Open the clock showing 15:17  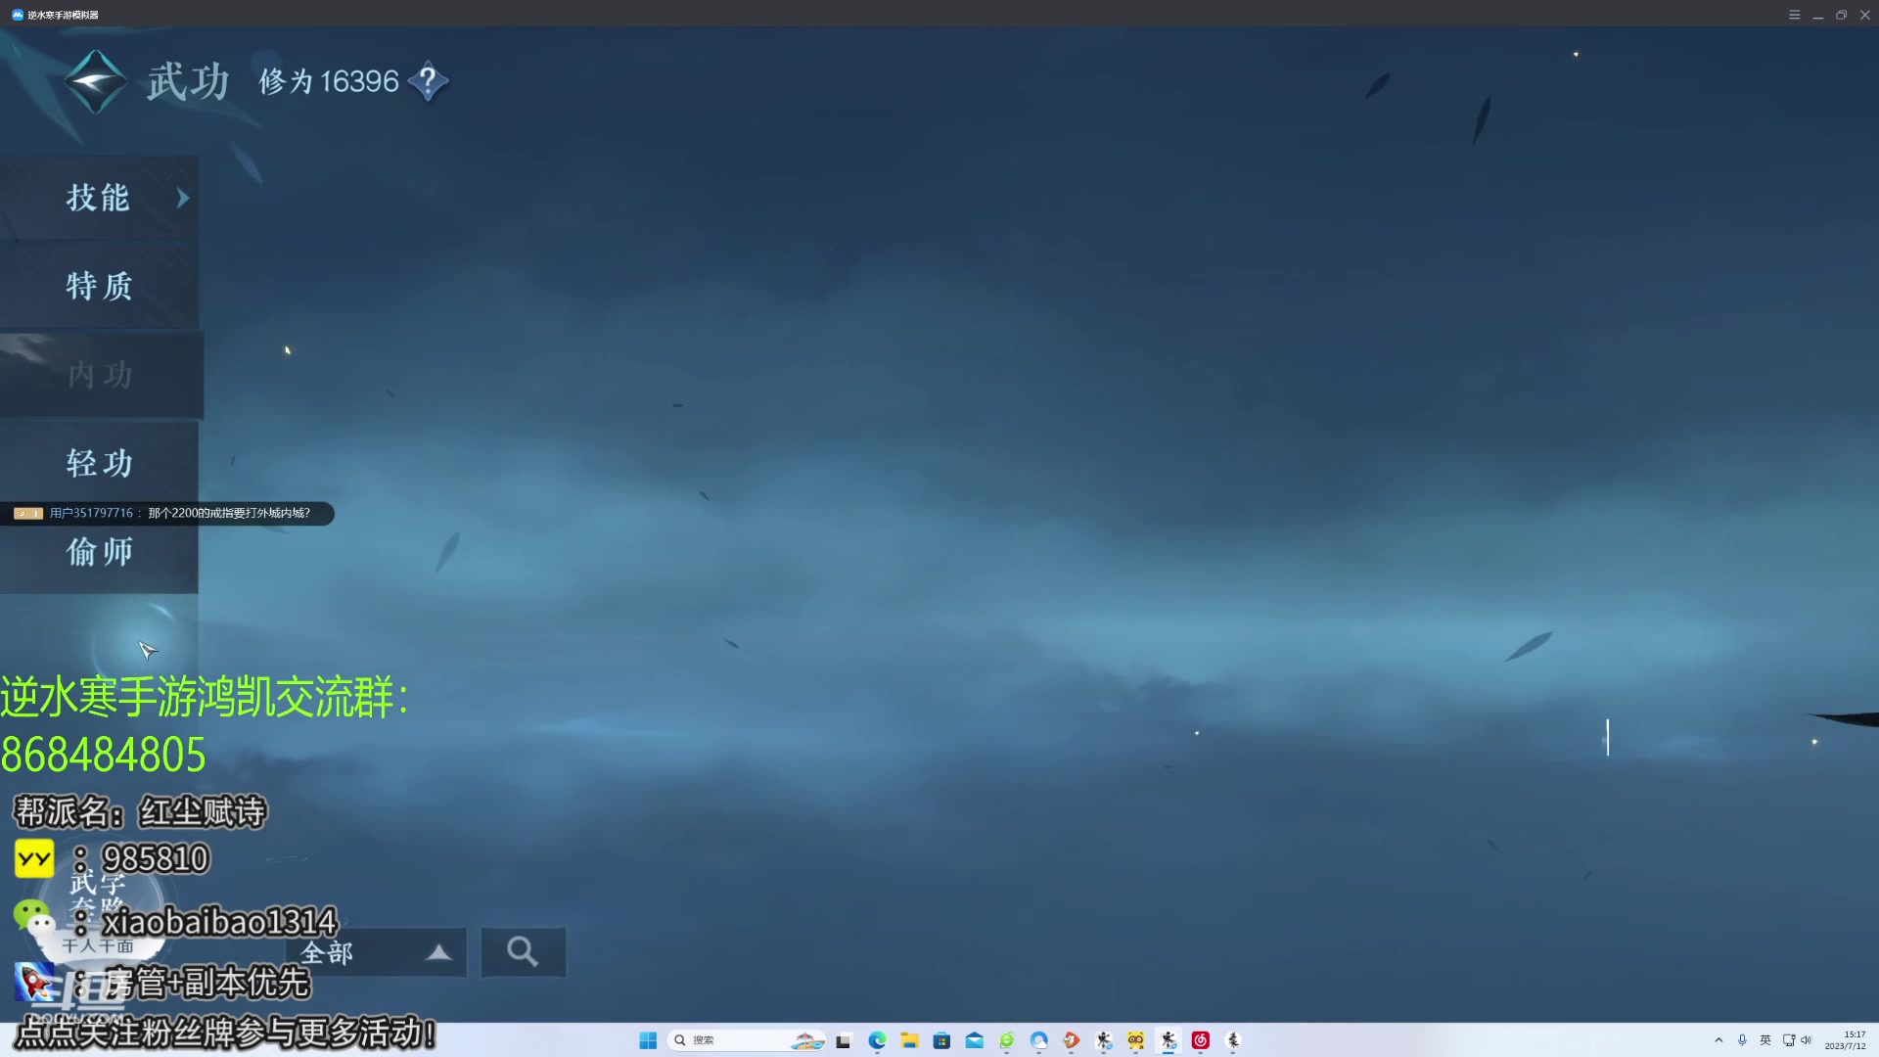(1845, 1040)
